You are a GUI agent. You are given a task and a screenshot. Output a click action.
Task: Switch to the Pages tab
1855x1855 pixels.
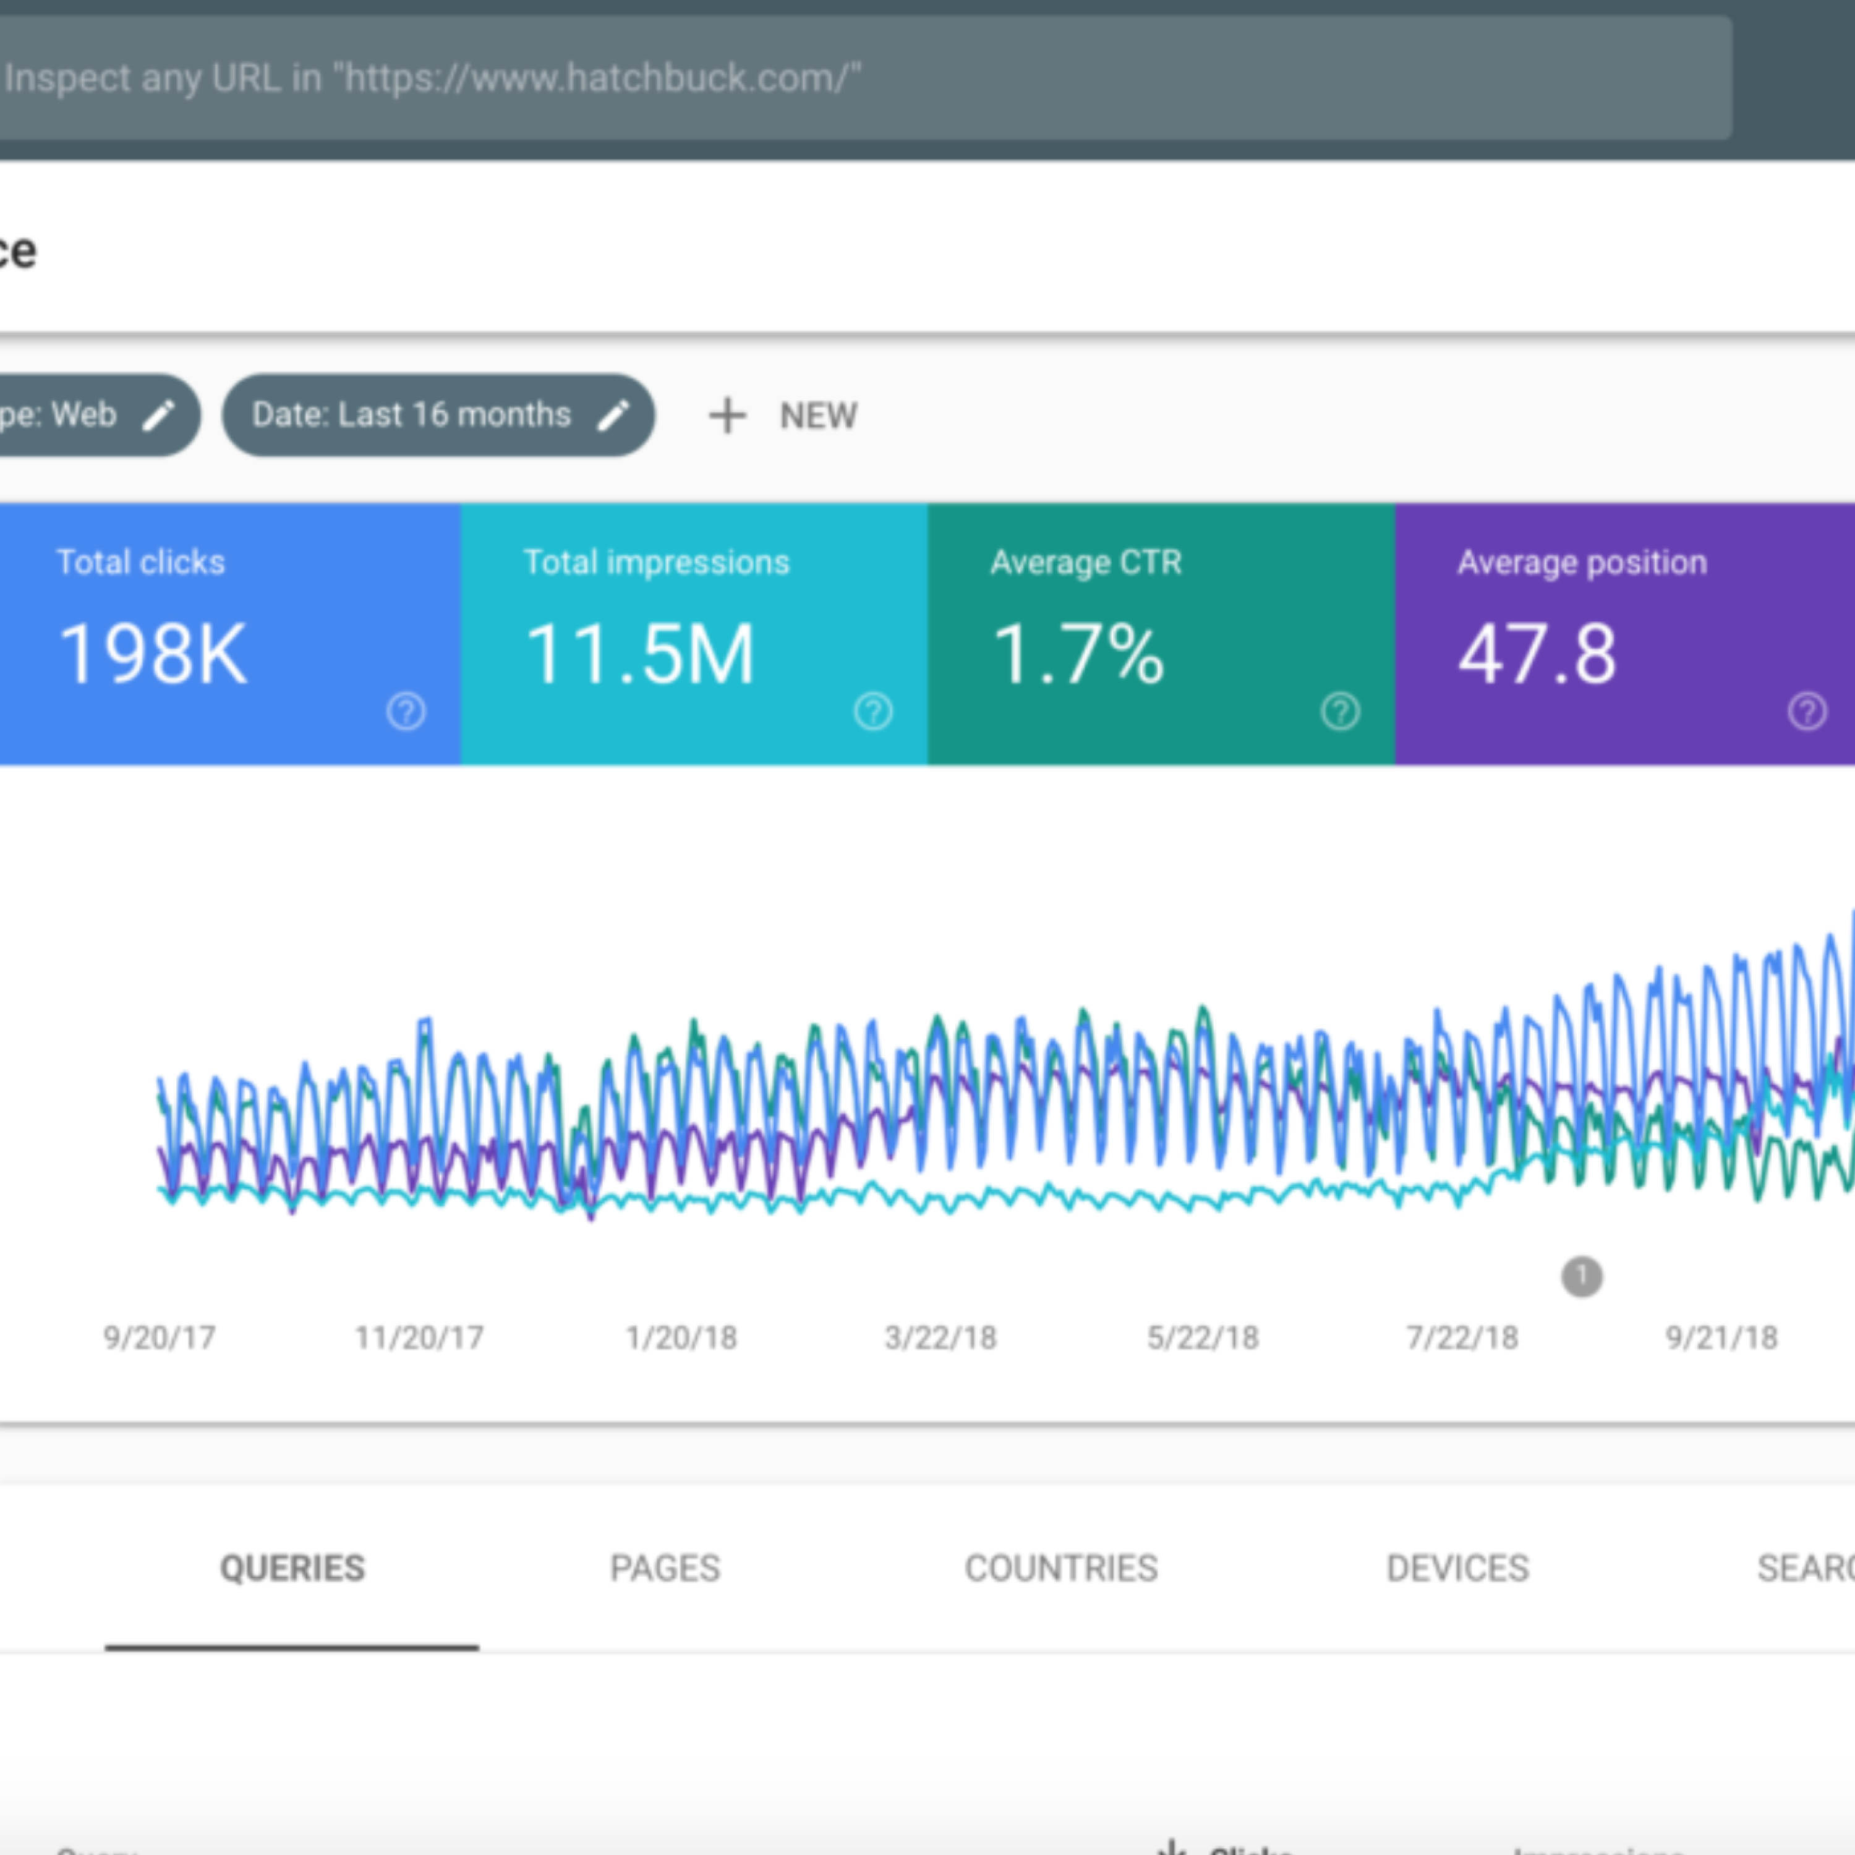point(665,1568)
